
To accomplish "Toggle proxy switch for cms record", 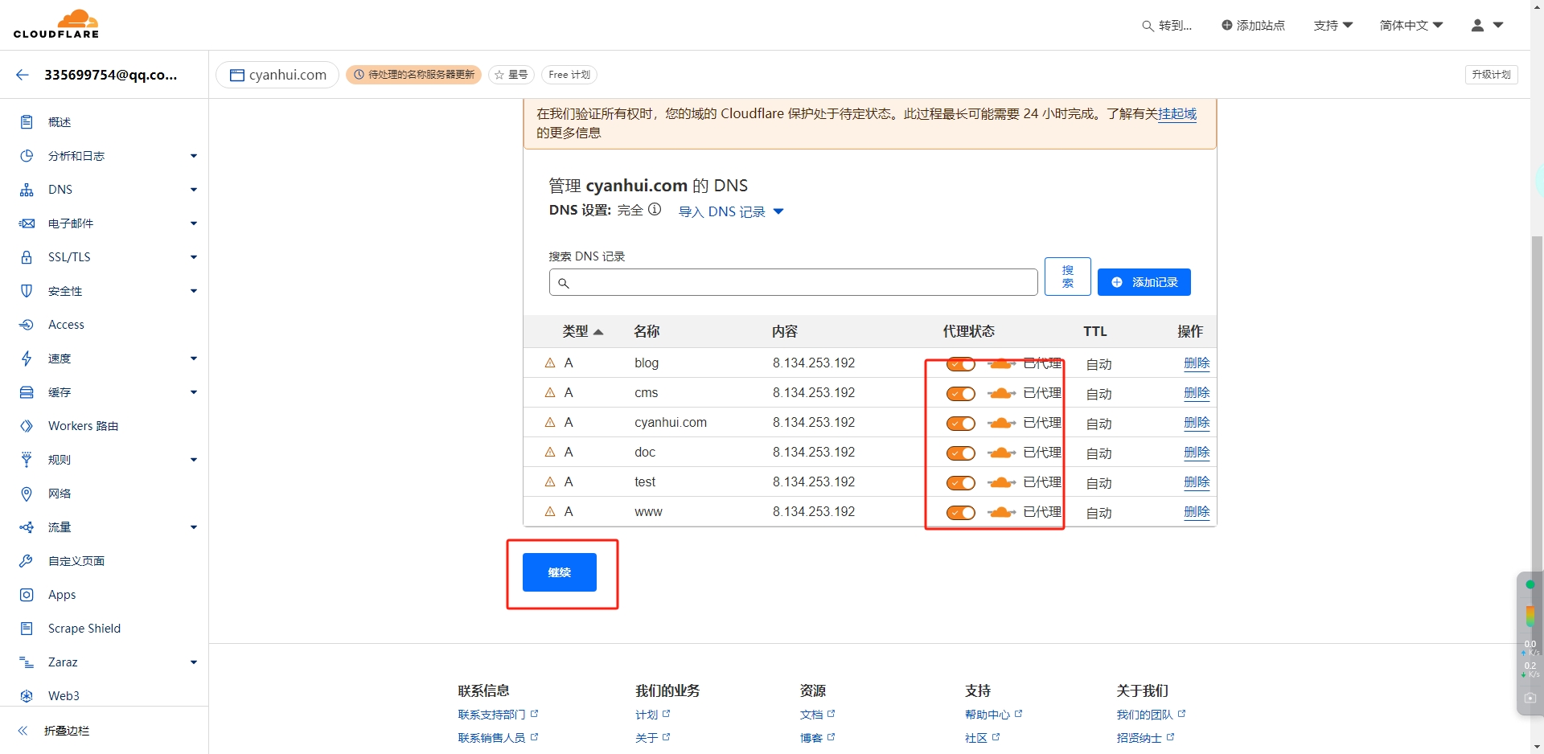I will click(960, 394).
